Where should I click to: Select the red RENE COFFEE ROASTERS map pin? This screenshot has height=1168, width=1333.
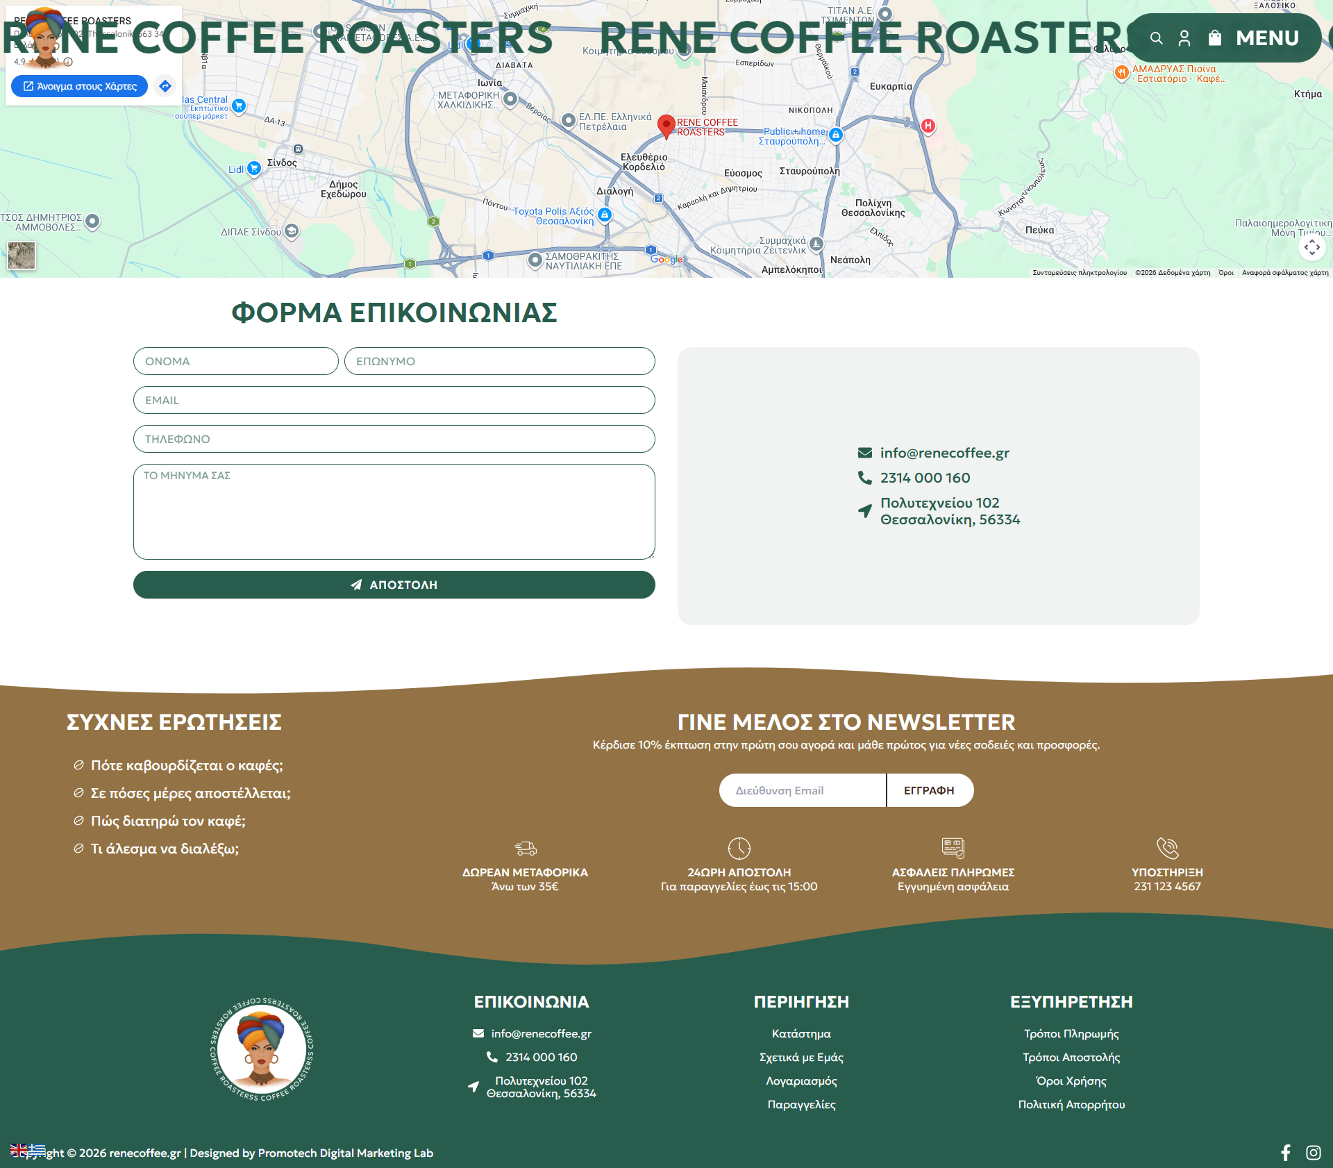(x=666, y=126)
